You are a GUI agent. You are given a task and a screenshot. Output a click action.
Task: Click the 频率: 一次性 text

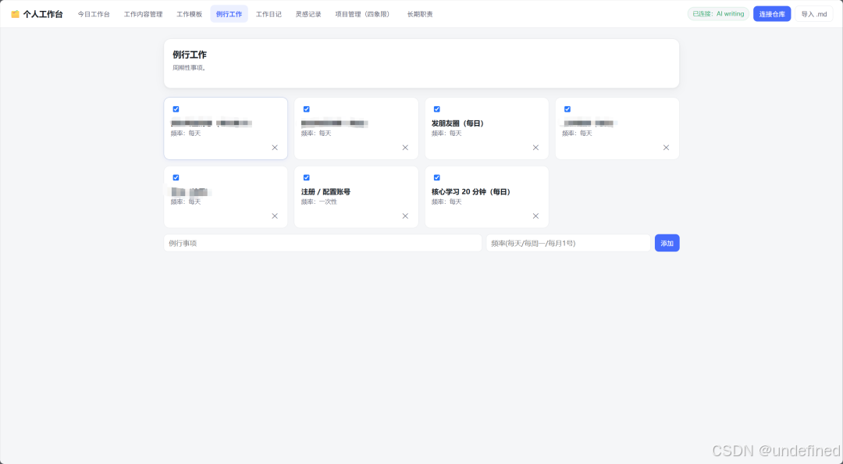(x=318, y=202)
